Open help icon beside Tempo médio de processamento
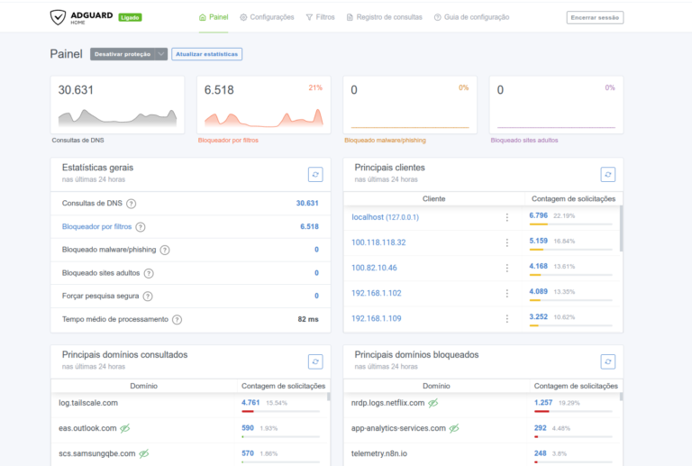The height and width of the screenshot is (466, 692). (x=177, y=319)
